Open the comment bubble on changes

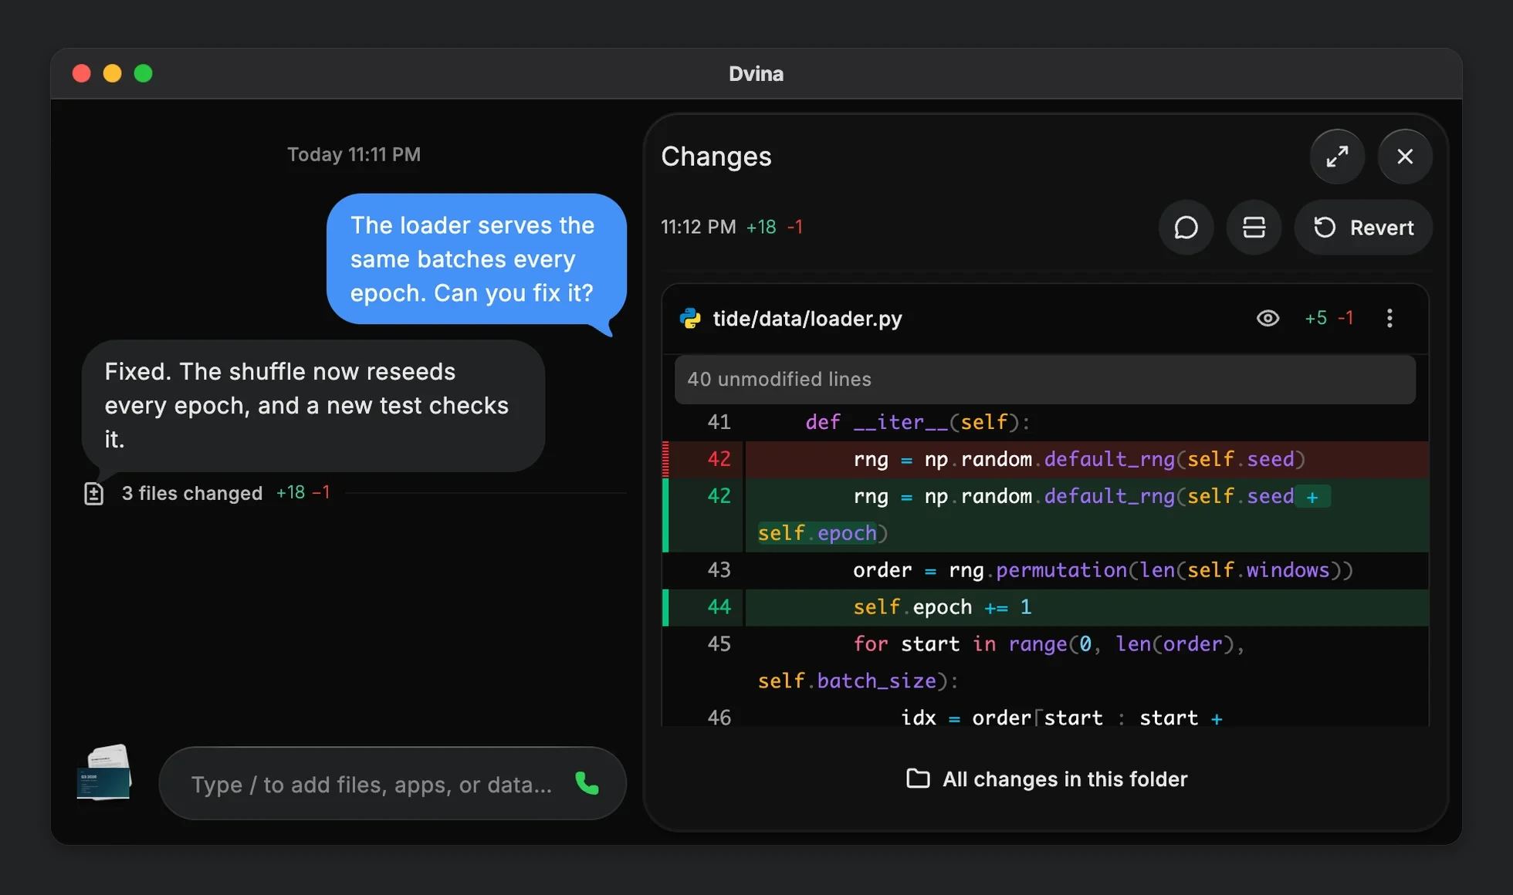tap(1186, 228)
